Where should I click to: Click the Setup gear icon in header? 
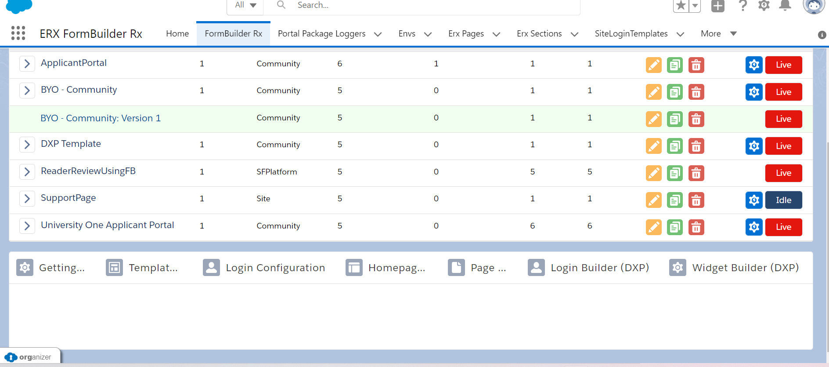[x=764, y=6]
